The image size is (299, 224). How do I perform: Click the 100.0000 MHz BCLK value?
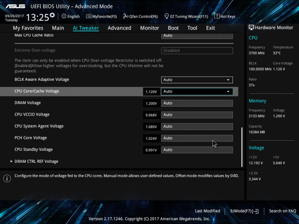tap(260, 69)
